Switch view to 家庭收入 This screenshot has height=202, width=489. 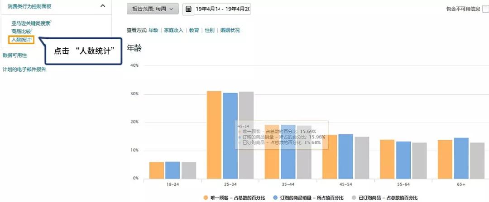(173, 30)
